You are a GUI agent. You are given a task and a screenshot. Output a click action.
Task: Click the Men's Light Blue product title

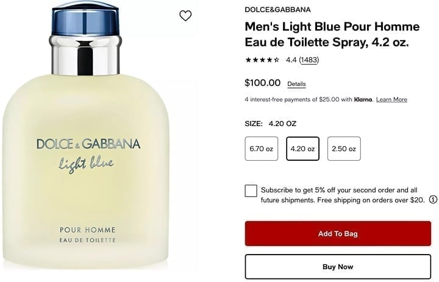point(332,34)
